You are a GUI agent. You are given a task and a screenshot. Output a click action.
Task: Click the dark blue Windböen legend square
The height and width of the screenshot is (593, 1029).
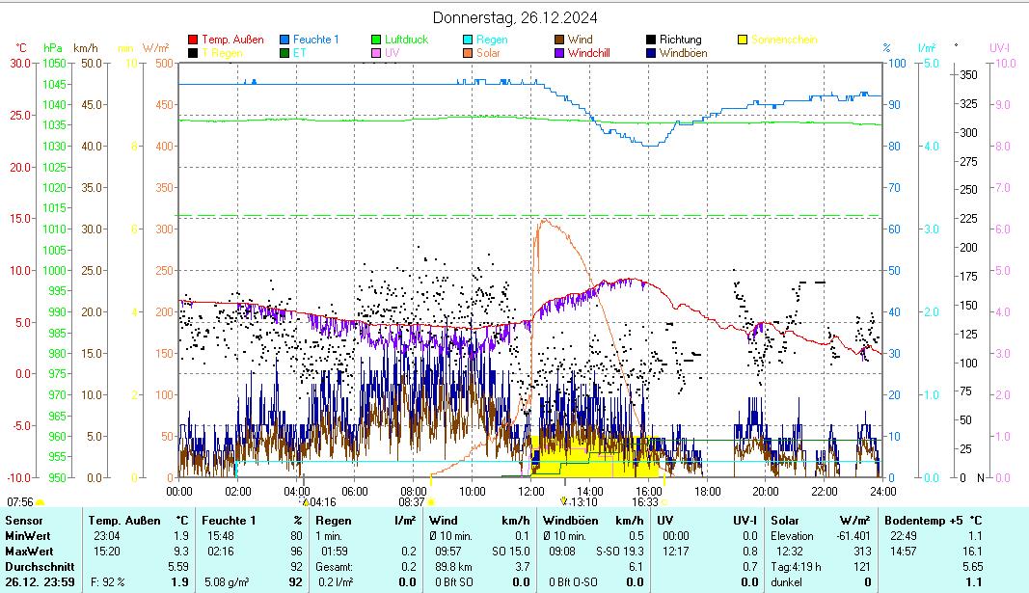[651, 53]
